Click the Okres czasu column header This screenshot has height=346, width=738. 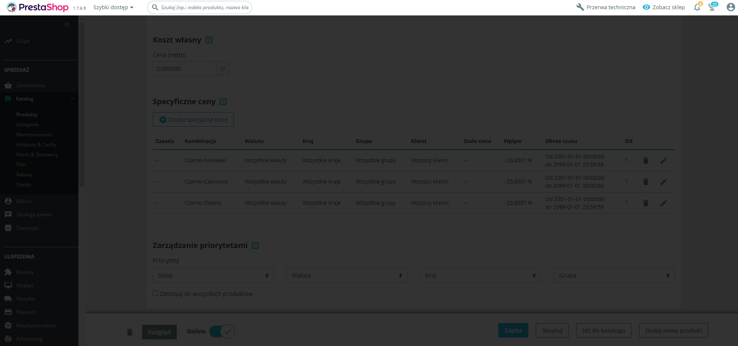[x=561, y=141]
